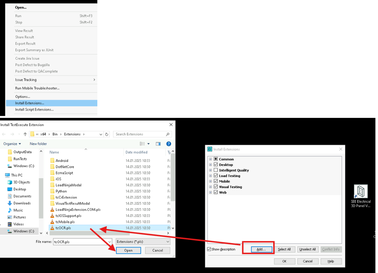The height and width of the screenshot is (273, 378).
Task: Select the iOS folder
Action: (58, 179)
